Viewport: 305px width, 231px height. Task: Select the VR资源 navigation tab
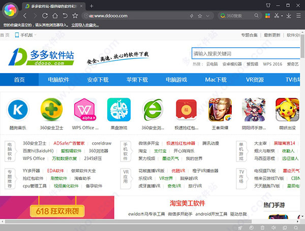255,80
